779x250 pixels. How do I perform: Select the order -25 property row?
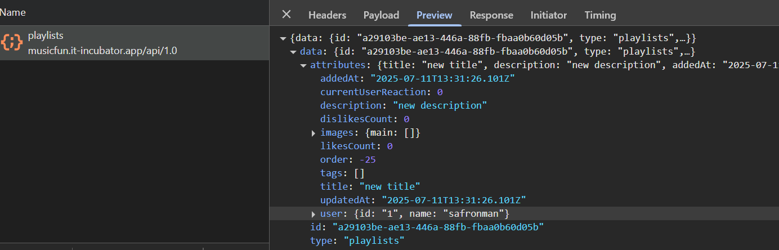(348, 160)
